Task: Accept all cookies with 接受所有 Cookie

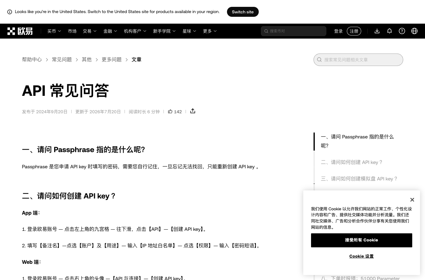Action: click(361, 240)
